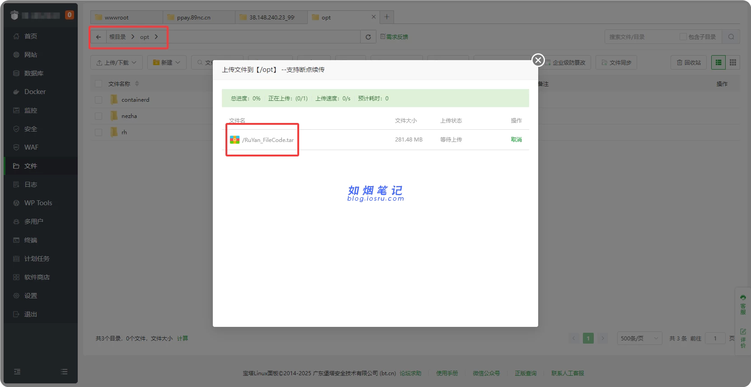Click the 设置 gear icon in sidebar
The height and width of the screenshot is (387, 751).
coord(16,296)
